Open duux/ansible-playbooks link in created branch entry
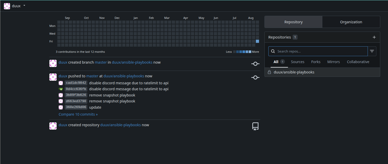 click(x=132, y=62)
